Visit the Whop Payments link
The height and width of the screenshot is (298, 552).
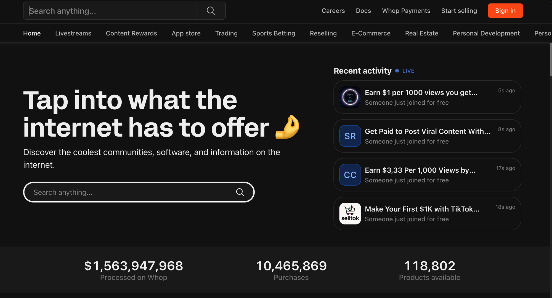[x=406, y=11]
